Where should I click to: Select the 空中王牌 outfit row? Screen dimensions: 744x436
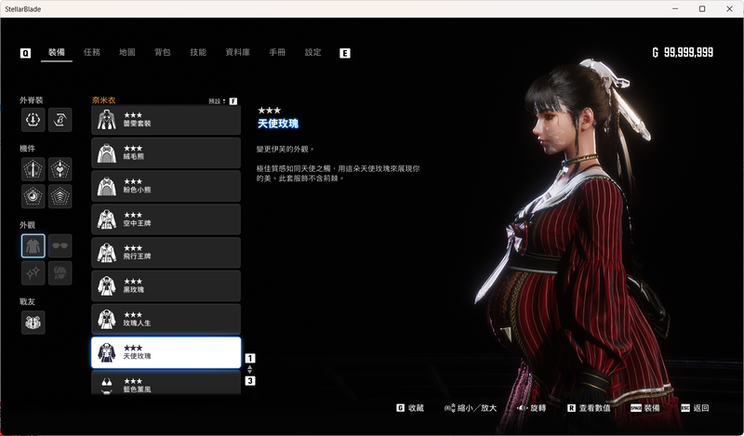[x=166, y=219]
